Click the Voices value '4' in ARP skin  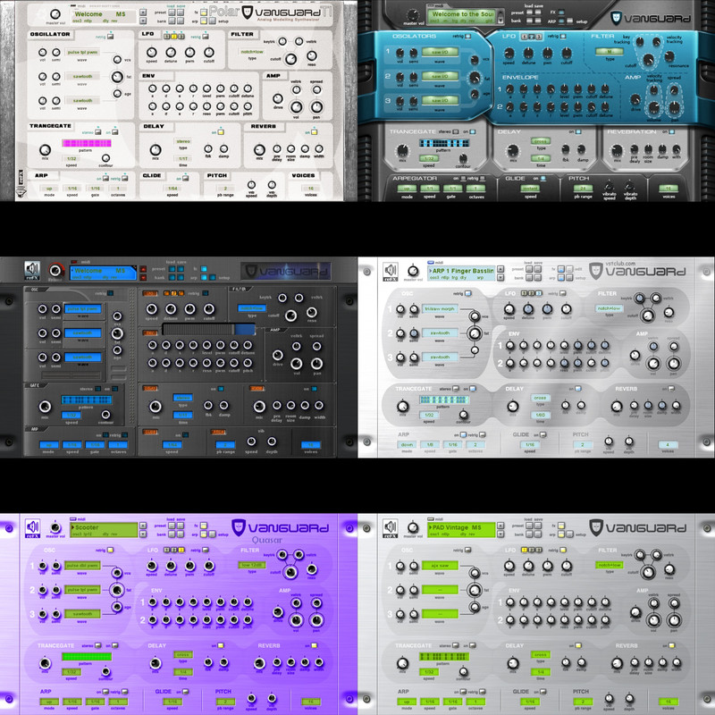point(669,444)
